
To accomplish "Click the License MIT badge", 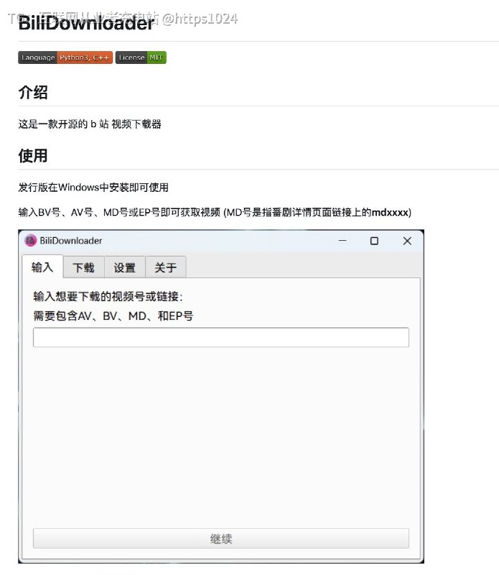I will pos(141,57).
